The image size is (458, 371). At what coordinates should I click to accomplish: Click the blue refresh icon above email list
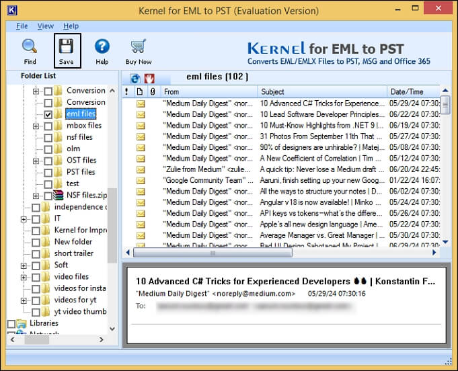135,78
